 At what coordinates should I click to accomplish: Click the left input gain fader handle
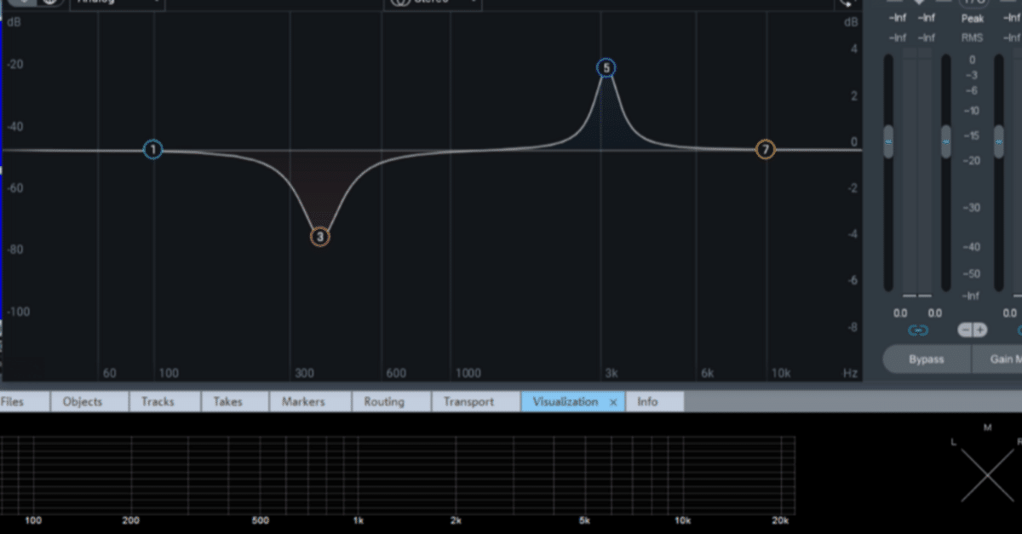pos(888,141)
